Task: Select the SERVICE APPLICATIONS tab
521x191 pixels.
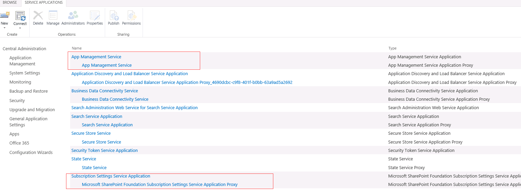Action: coord(44,3)
